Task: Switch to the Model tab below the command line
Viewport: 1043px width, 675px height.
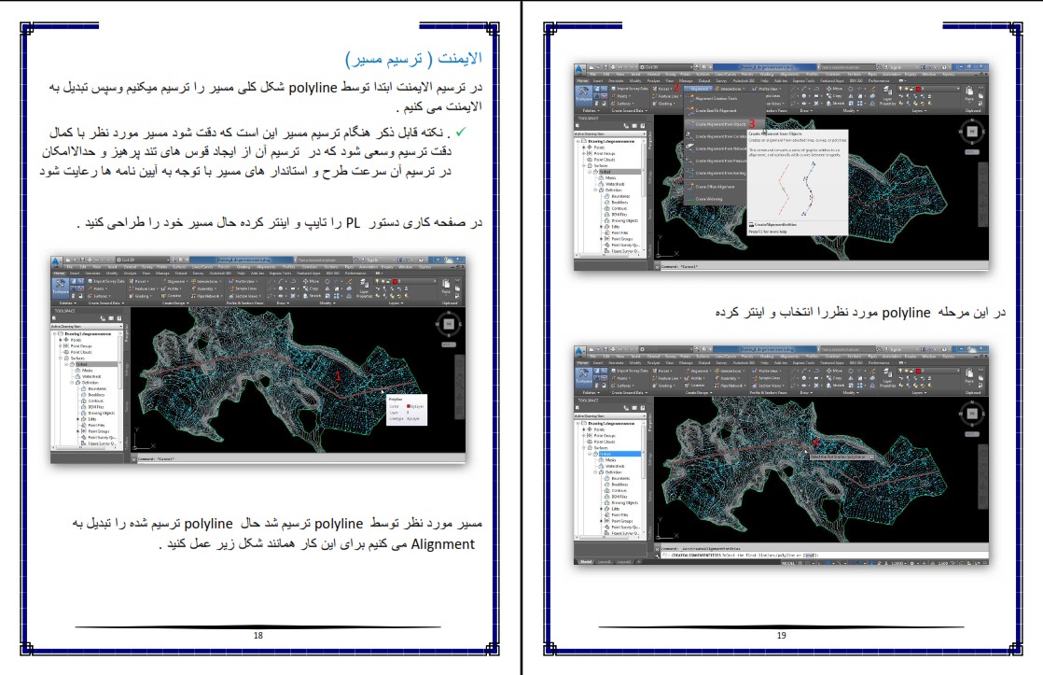Action: [586, 562]
